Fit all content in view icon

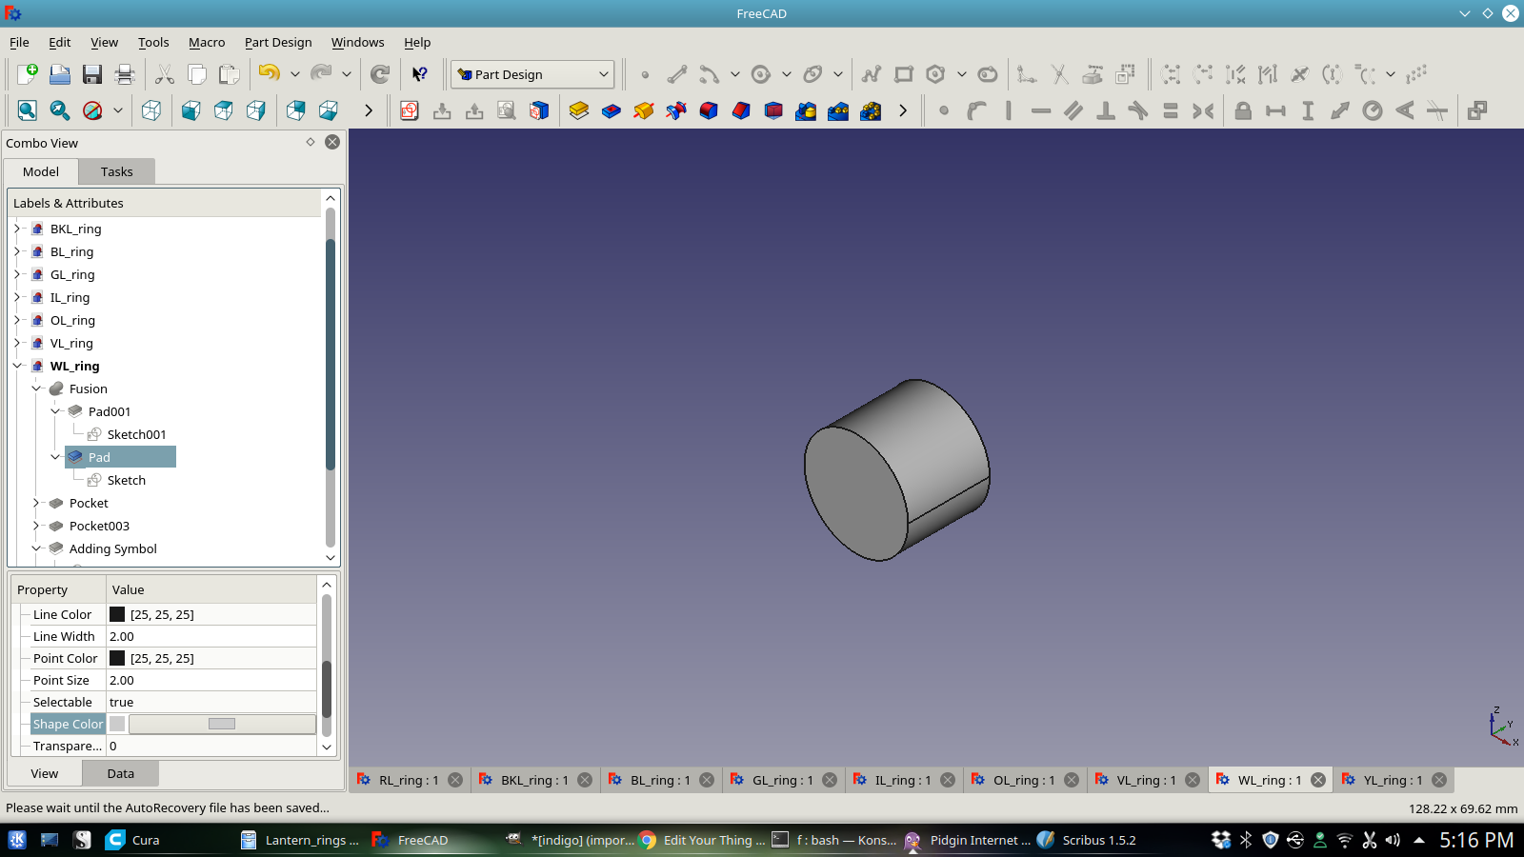28,110
